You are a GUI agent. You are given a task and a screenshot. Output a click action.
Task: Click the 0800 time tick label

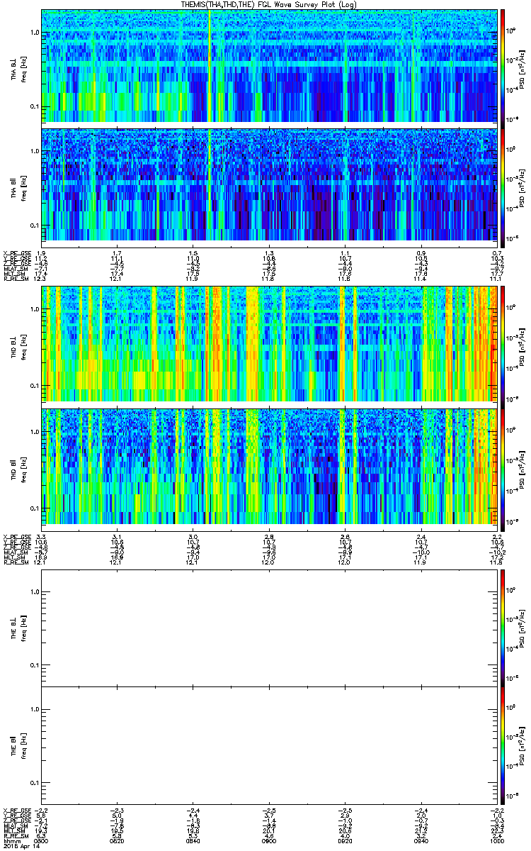(41, 840)
